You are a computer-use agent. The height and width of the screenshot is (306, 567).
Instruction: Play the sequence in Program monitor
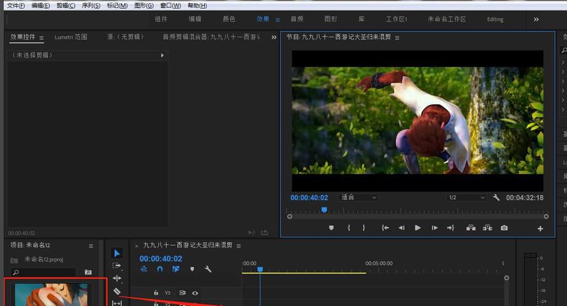click(x=418, y=228)
